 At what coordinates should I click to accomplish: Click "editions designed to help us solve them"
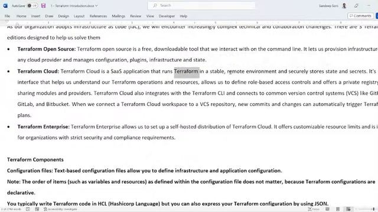click(54, 38)
